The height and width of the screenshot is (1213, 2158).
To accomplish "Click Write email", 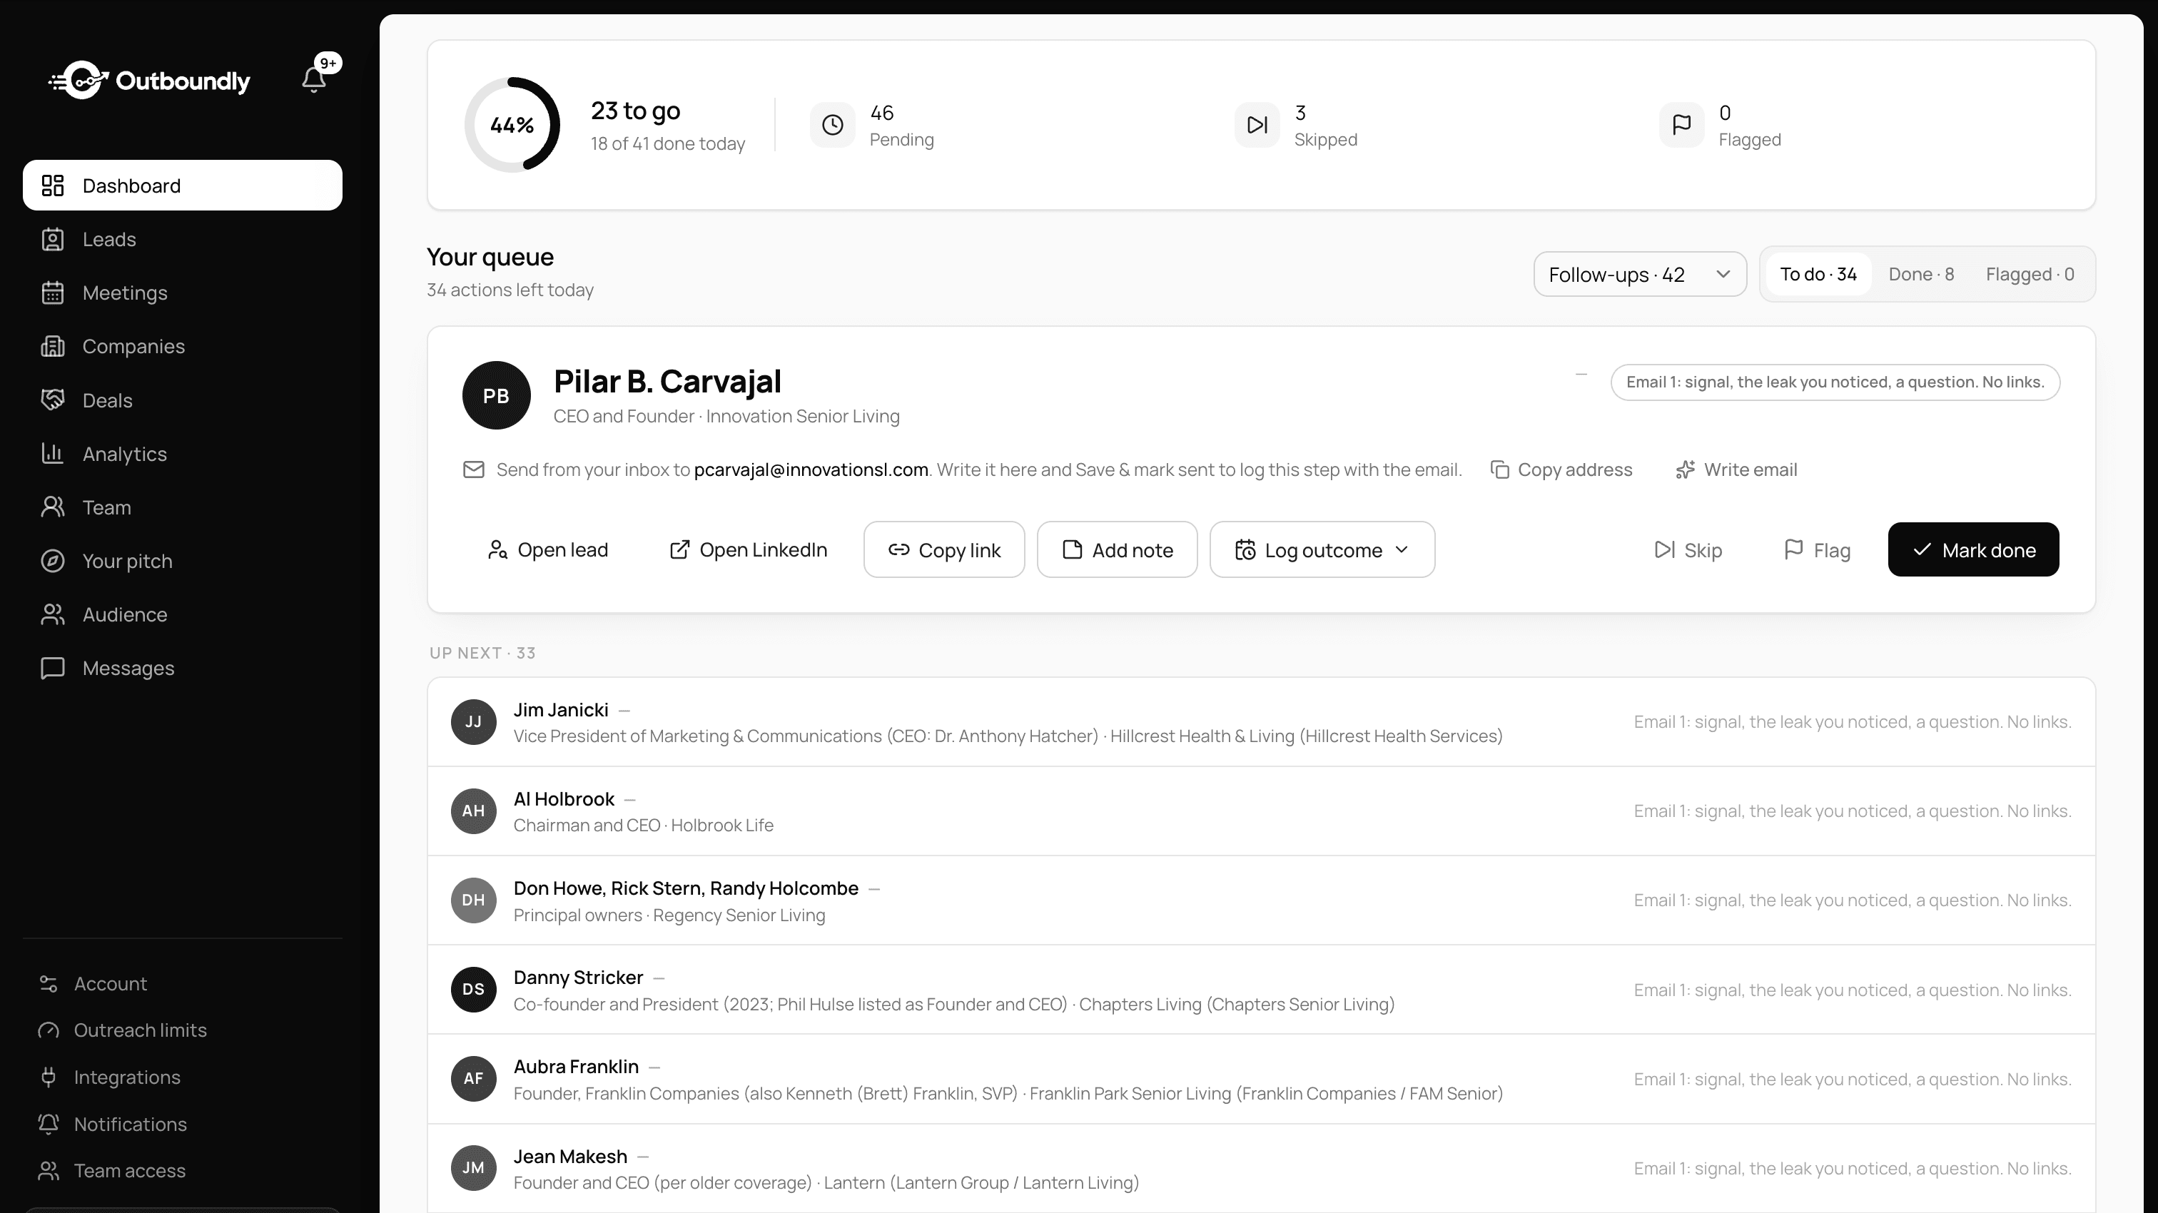I will pyautogui.click(x=1736, y=469).
